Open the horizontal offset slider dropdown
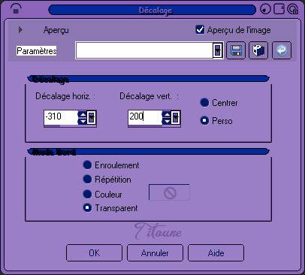Viewport: 305px width, 275px height. pyautogui.click(x=92, y=117)
